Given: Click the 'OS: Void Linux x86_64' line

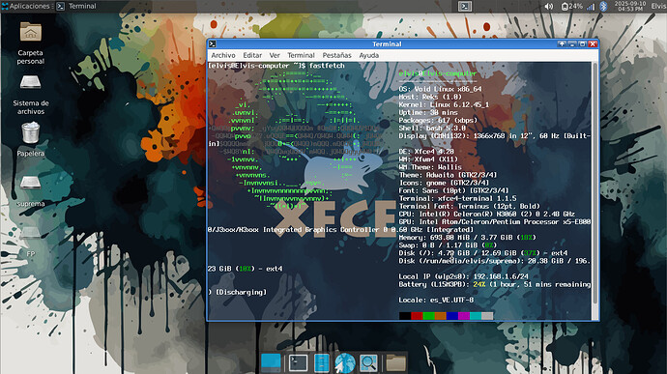Looking at the screenshot, I should (x=440, y=89).
